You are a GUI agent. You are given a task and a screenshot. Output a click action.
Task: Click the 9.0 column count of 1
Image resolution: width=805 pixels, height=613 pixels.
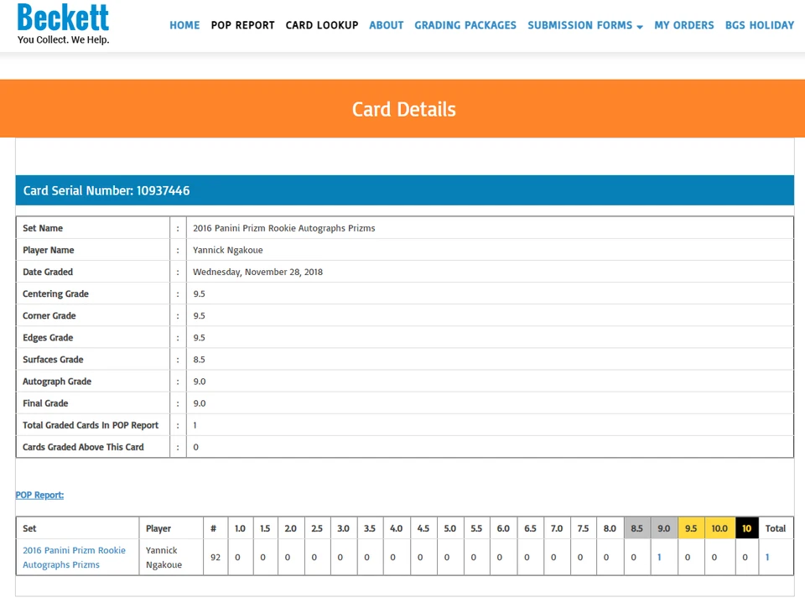tap(659, 557)
